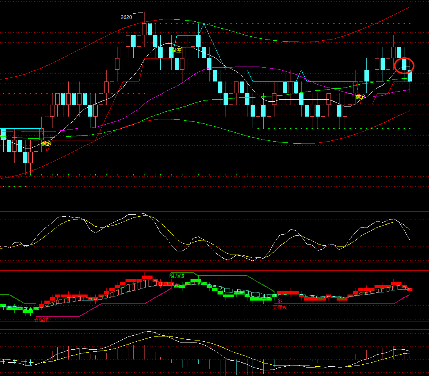Click the 支撑线 label below the 多 marker
Image resolution: width=429 pixels, height=376 pixels.
[280, 307]
